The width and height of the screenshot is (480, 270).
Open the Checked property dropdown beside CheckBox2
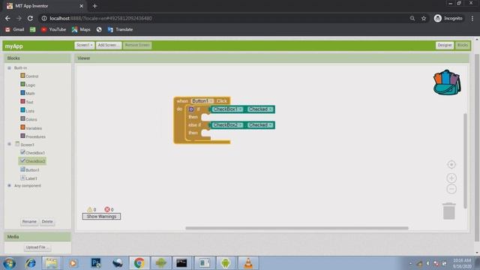pos(259,125)
